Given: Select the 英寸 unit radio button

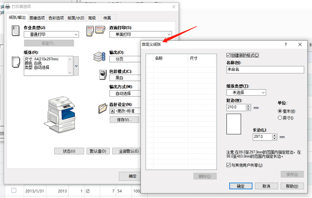Looking at the screenshot, I should (x=280, y=118).
